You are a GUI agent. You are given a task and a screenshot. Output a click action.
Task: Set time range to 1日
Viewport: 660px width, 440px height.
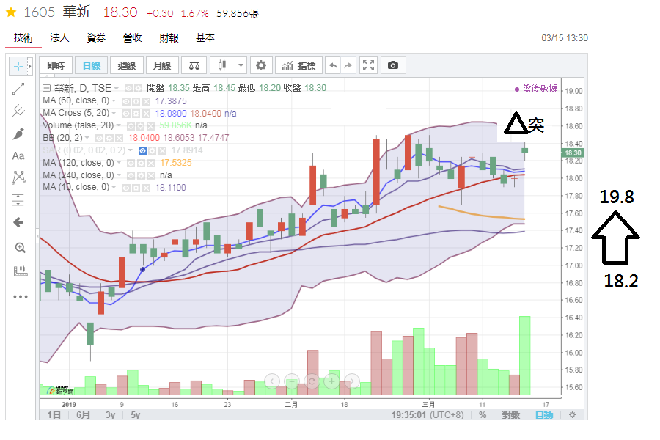coord(54,415)
